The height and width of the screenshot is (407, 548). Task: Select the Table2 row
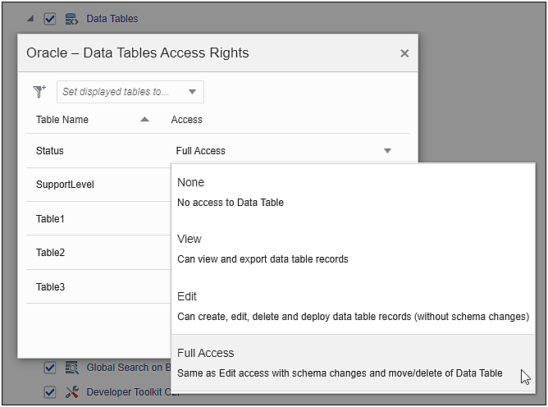pos(50,253)
